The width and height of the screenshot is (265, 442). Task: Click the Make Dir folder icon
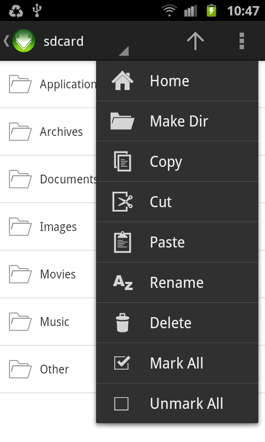click(122, 121)
